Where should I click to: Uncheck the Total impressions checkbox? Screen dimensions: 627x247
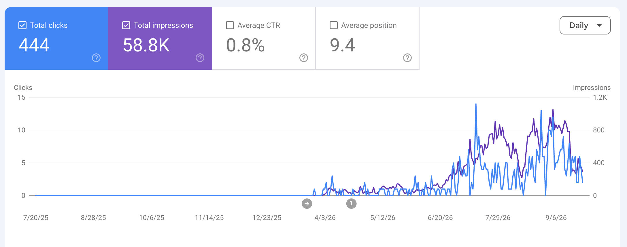point(126,25)
